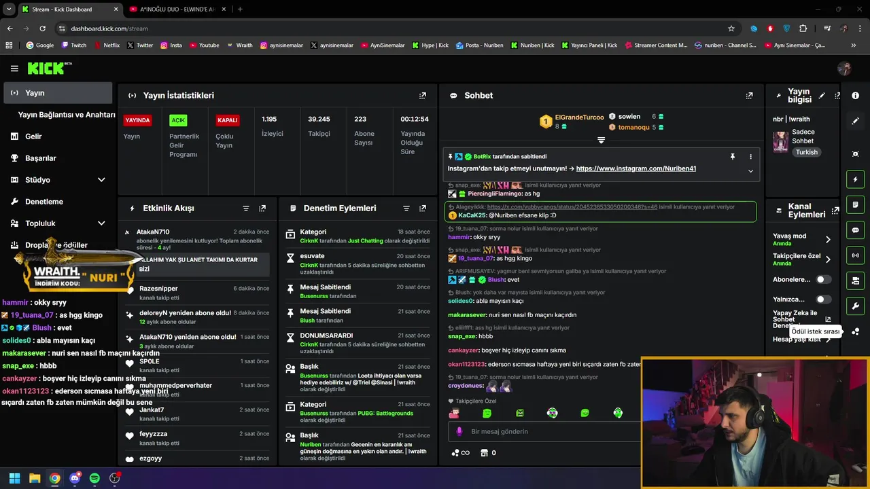Image resolution: width=870 pixels, height=489 pixels.
Task: Show more bookmarks with overflow chevron
Action: [854, 46]
